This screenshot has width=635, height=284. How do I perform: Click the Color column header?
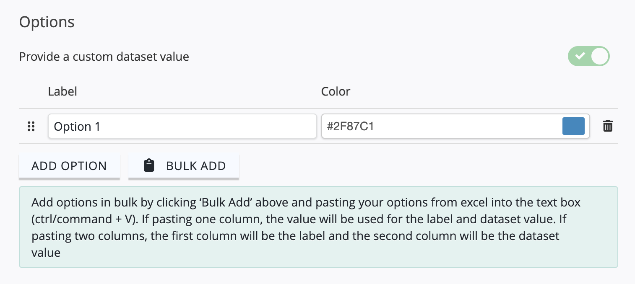[x=336, y=91]
